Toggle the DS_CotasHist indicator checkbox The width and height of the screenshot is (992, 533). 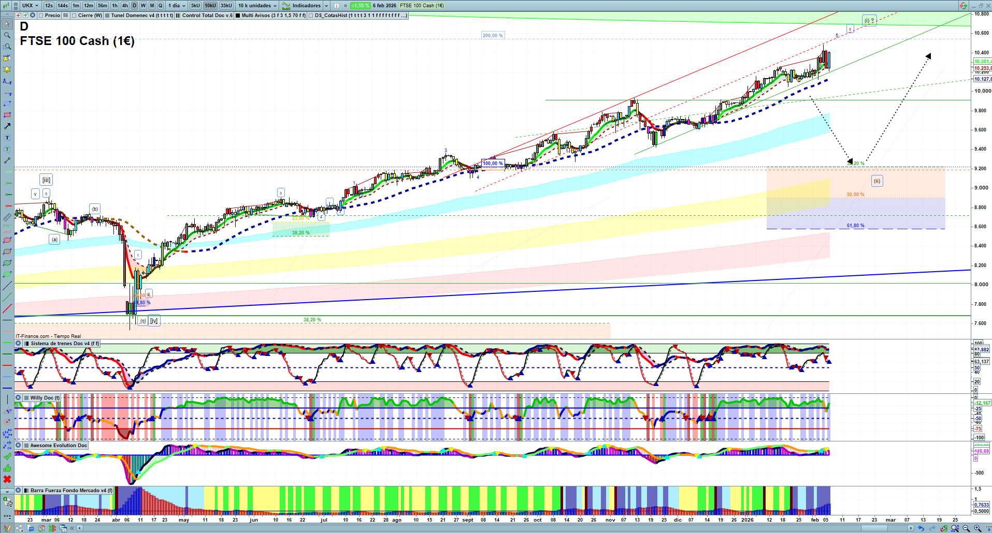(x=311, y=16)
